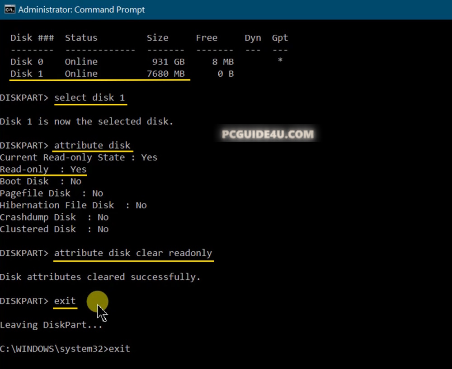
Task: Click the "7680 MB" size value
Action: (165, 74)
